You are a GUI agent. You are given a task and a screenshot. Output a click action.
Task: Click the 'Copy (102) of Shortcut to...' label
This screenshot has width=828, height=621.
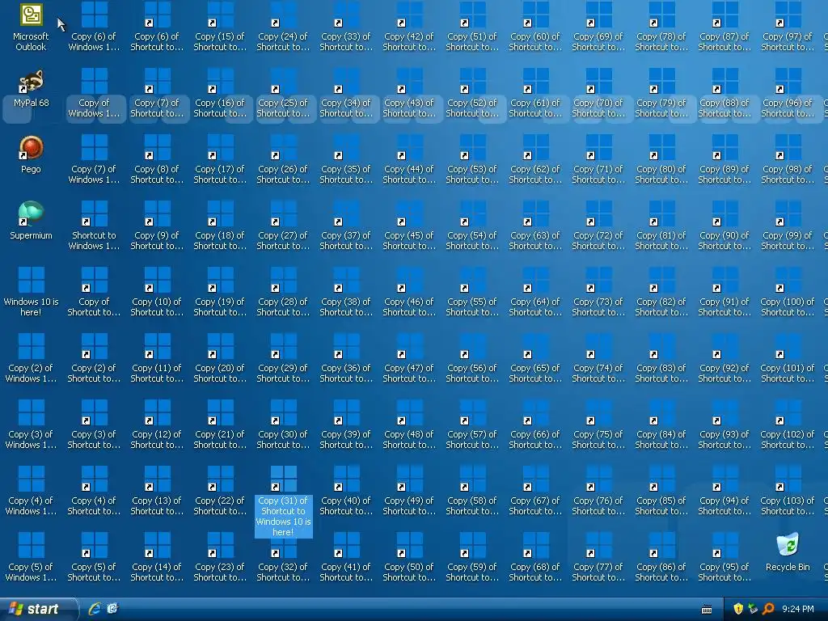pyautogui.click(x=788, y=439)
